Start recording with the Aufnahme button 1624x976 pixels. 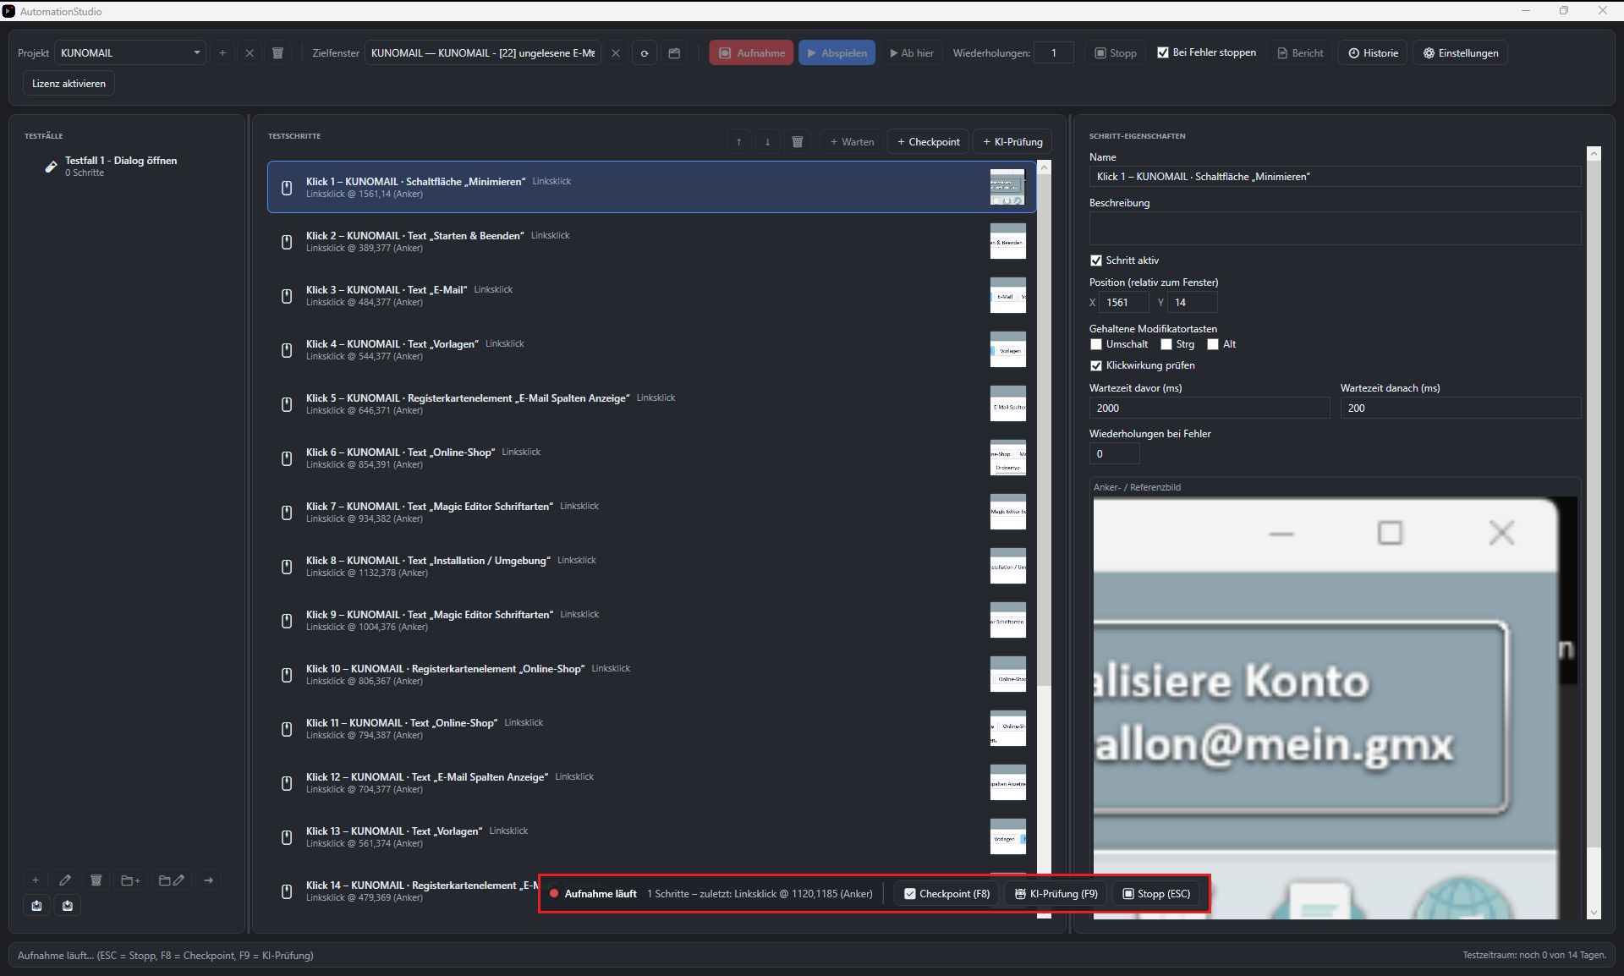tap(751, 52)
